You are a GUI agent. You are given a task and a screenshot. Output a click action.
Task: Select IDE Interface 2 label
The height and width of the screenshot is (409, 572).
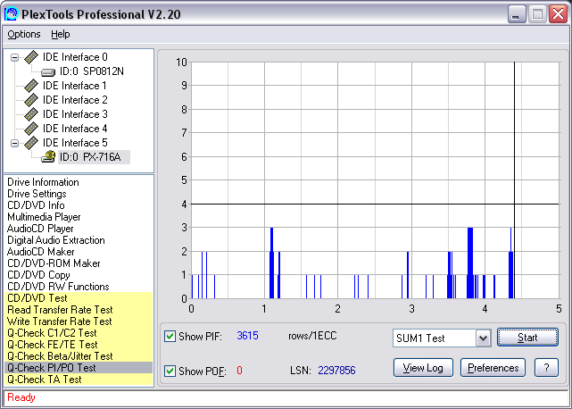[x=75, y=100]
